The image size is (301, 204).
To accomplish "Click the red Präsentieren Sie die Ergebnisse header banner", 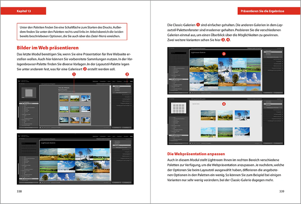I will tap(269, 11).
